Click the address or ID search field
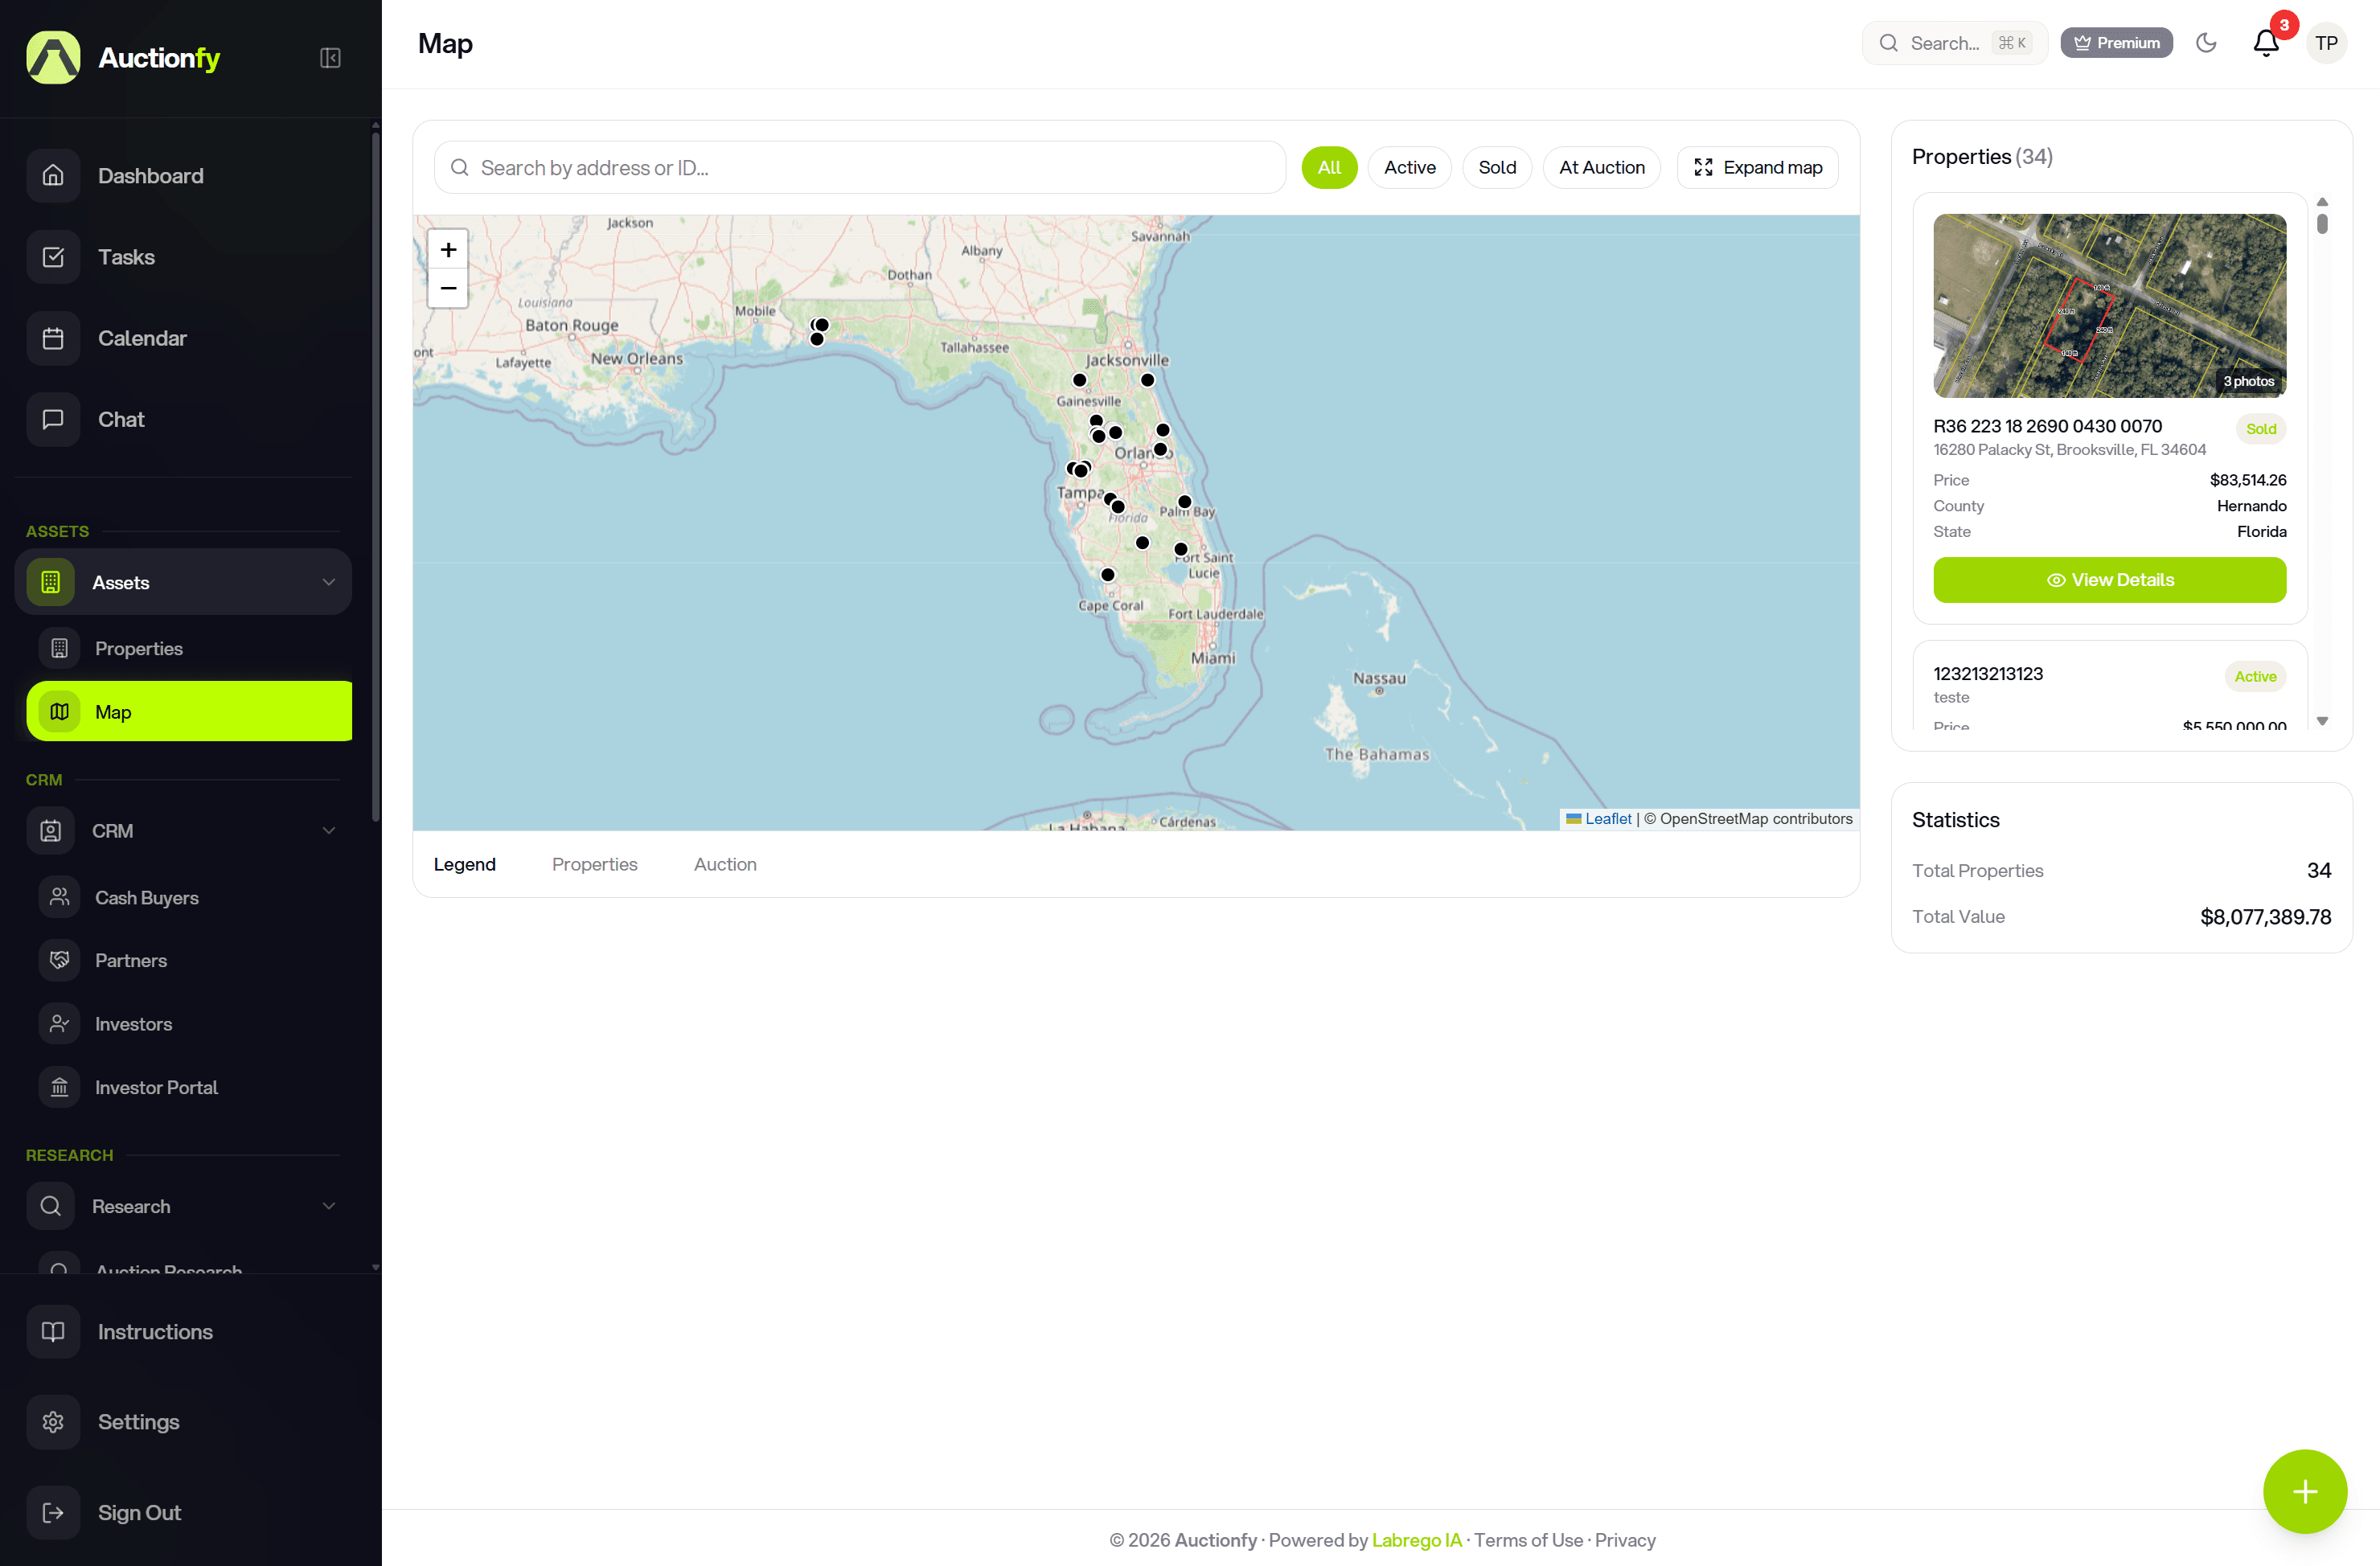Image resolution: width=2380 pixels, height=1566 pixels. (x=860, y=168)
